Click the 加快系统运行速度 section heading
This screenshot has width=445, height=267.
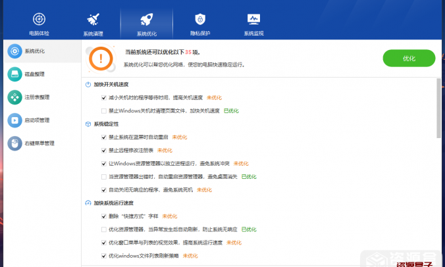click(x=113, y=203)
